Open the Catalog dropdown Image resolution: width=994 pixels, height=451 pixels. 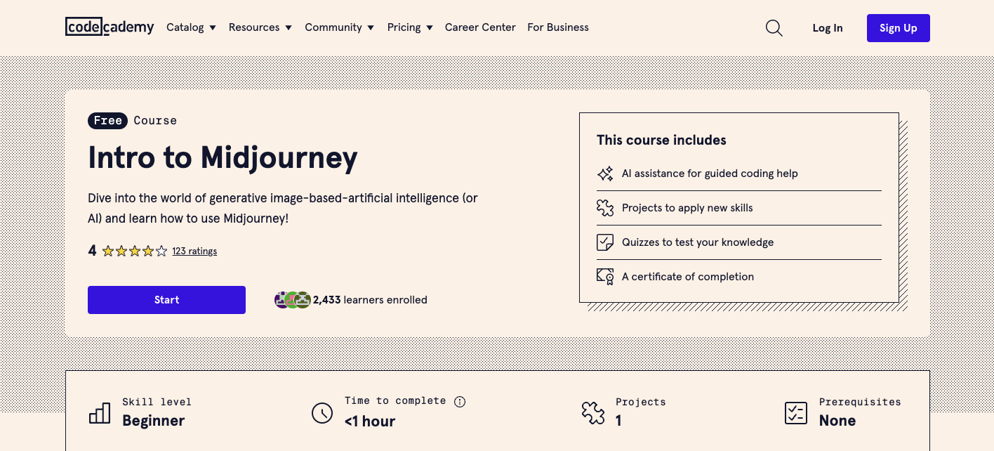point(191,27)
